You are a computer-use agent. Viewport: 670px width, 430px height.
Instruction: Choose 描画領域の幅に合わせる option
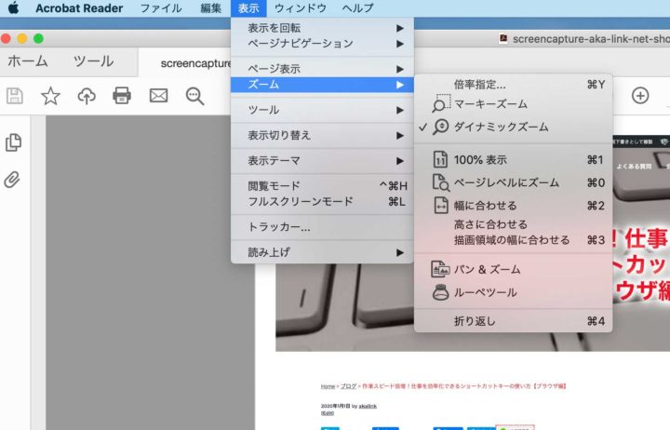[x=513, y=240]
